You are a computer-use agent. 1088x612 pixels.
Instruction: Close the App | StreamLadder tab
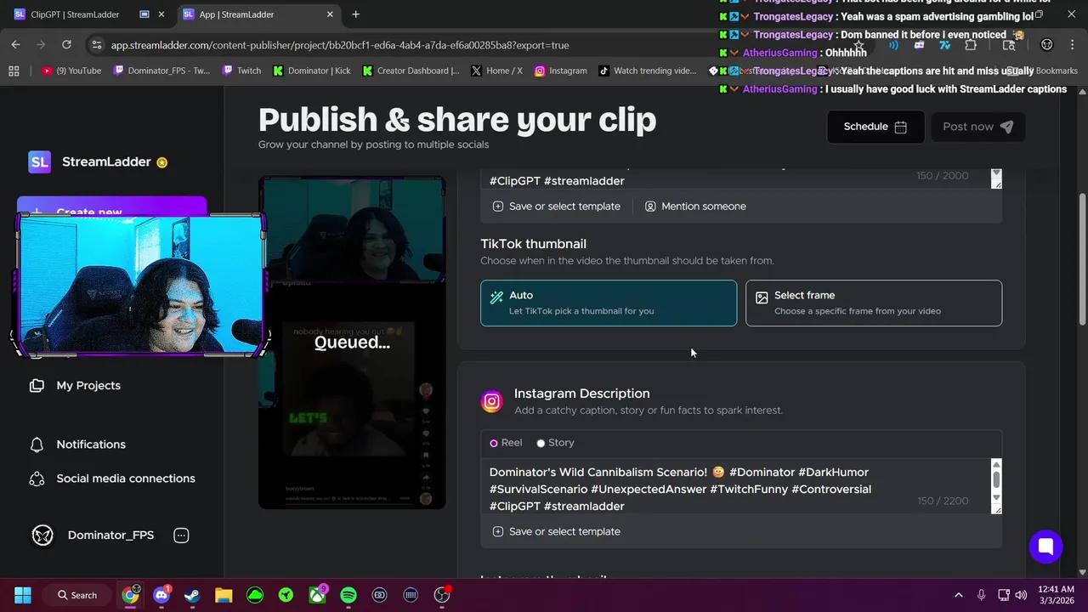click(x=330, y=14)
